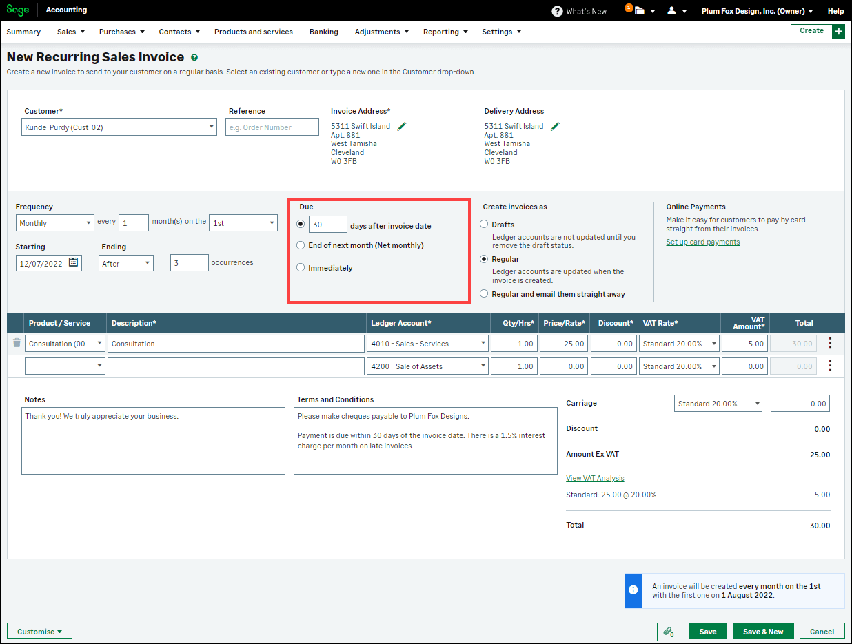Expand the Carriage VAT rate dropdown
Viewport: 852px width, 644px height.
(x=718, y=404)
